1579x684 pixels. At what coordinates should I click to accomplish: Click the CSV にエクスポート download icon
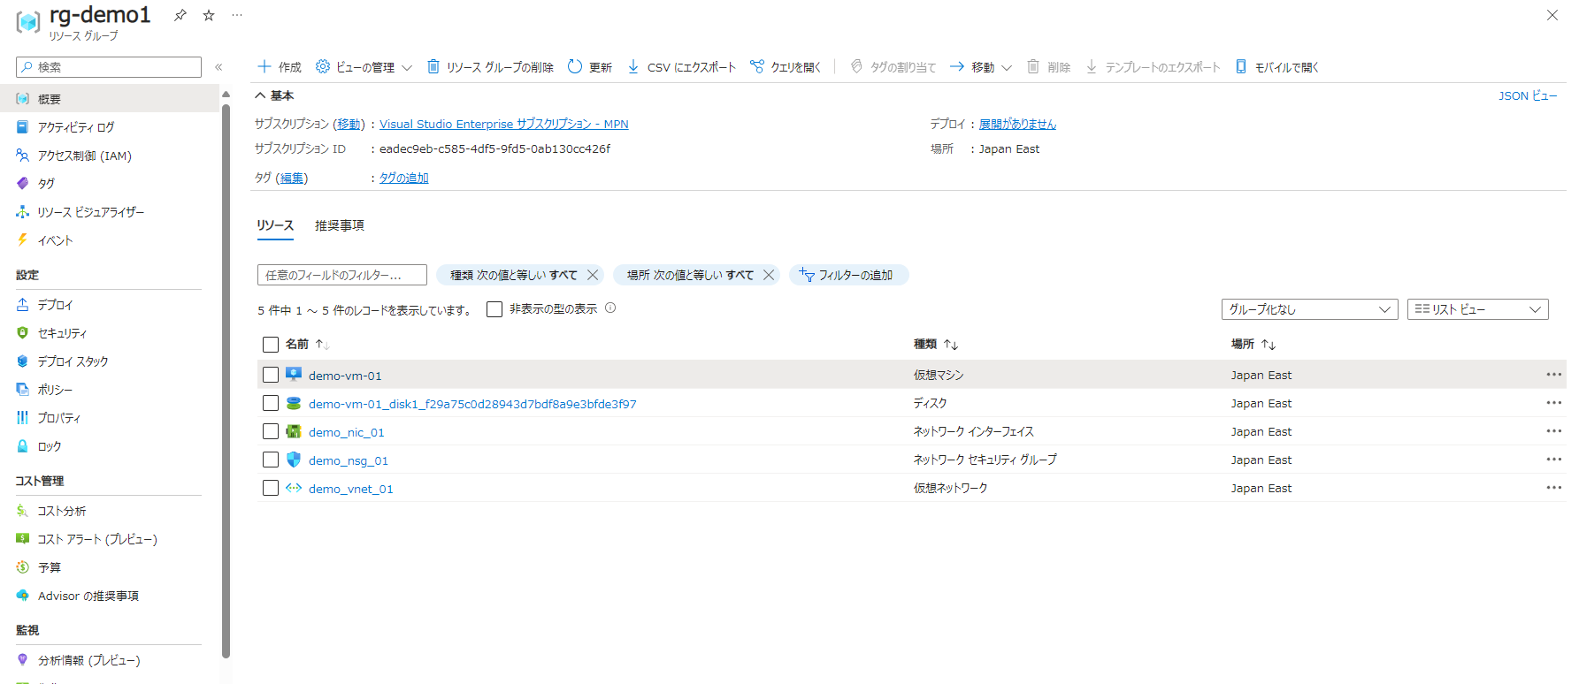[x=633, y=66]
